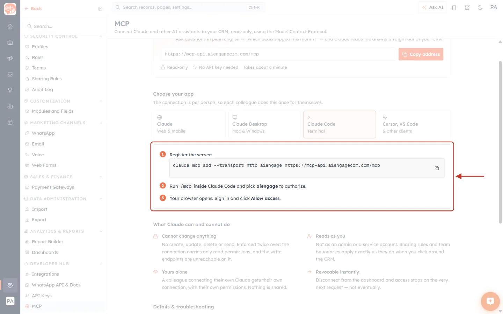Viewport: 503px width, 314px height.
Task: Open the settings gear in the left rail
Action: pos(10,285)
